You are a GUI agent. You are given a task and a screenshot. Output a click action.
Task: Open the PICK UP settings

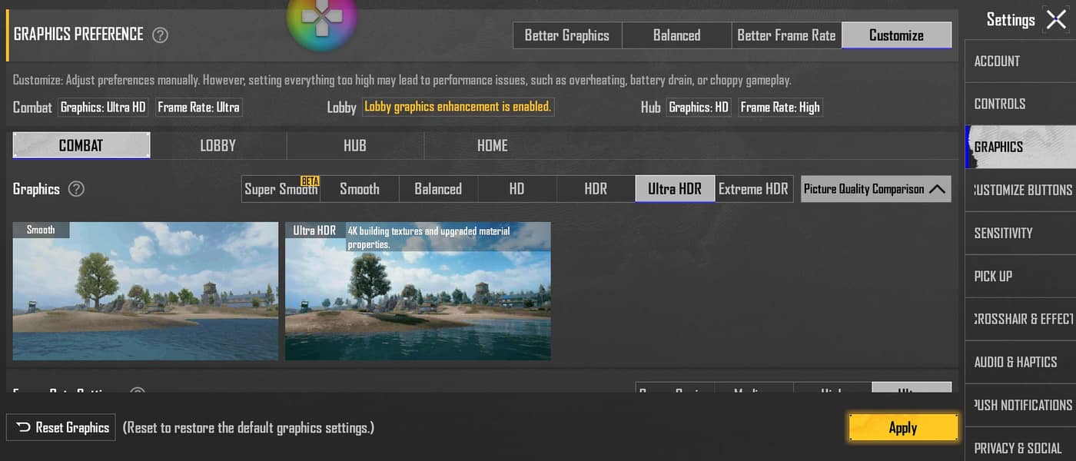pyautogui.click(x=1020, y=276)
